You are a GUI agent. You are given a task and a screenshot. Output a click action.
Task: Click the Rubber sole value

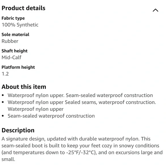[x=10, y=41]
